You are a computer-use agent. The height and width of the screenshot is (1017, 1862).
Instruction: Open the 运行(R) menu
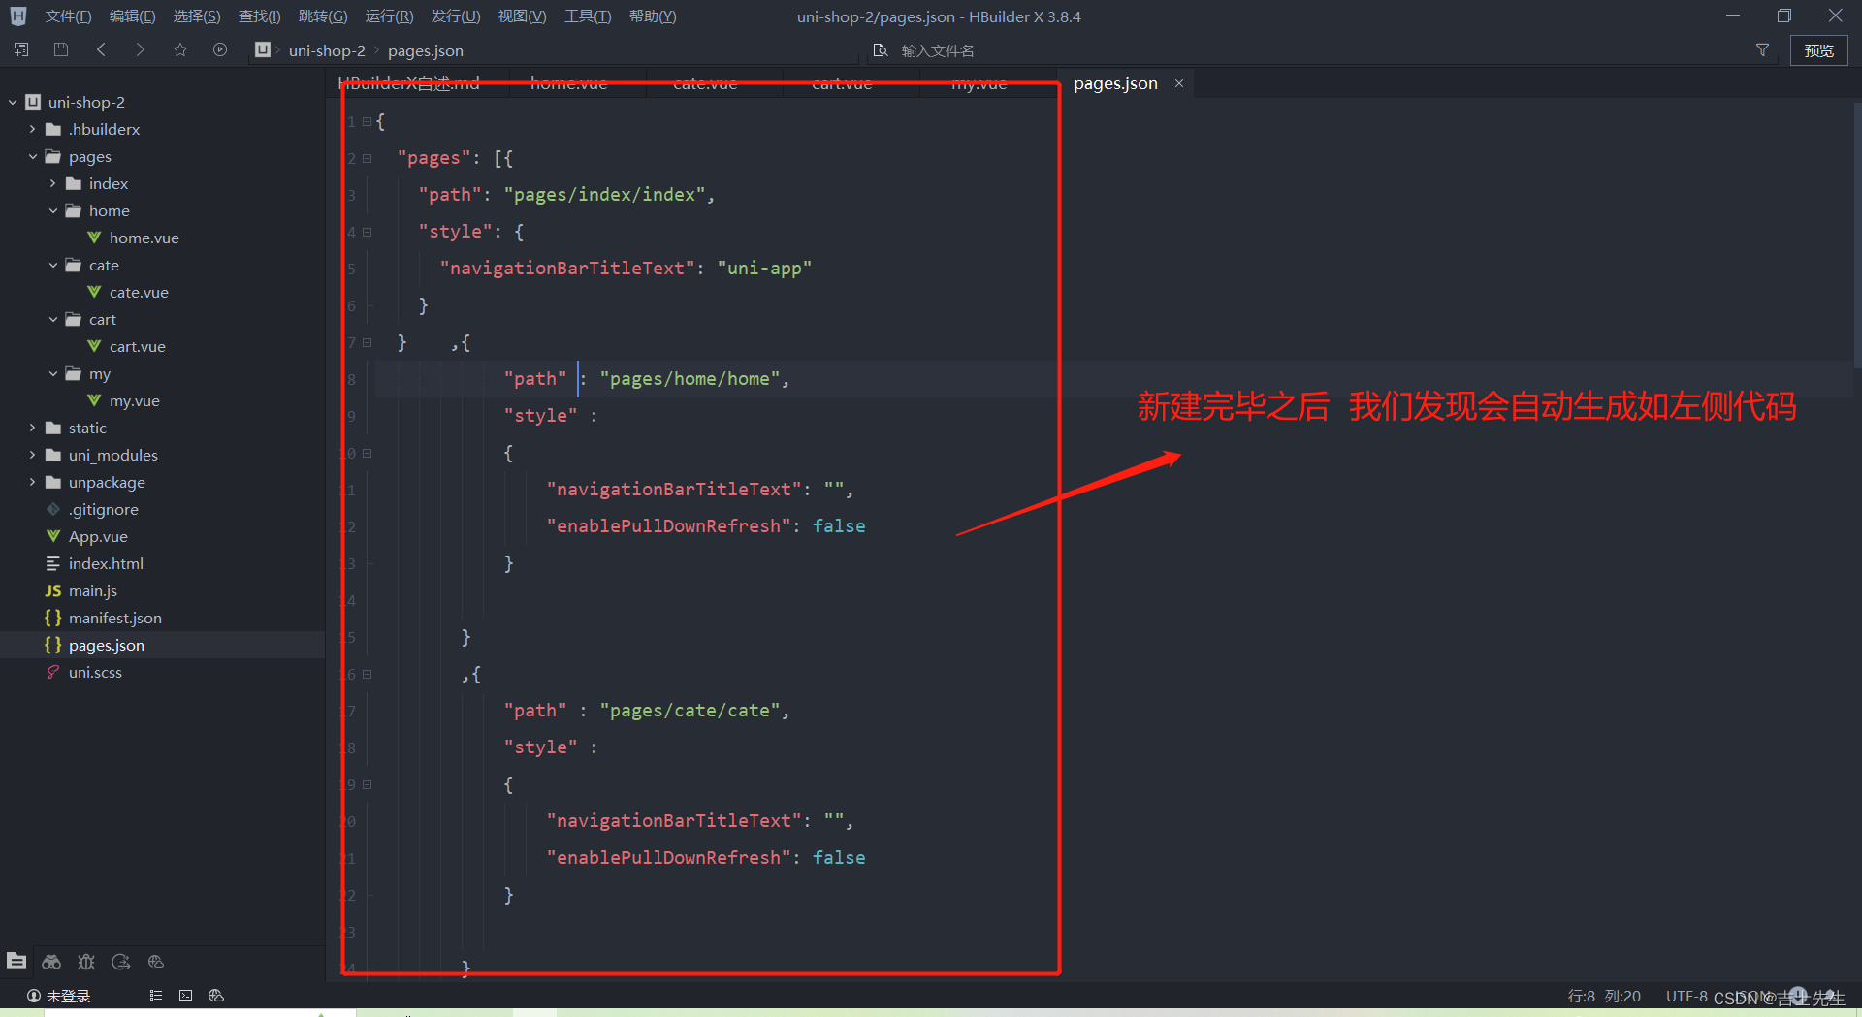click(x=389, y=16)
